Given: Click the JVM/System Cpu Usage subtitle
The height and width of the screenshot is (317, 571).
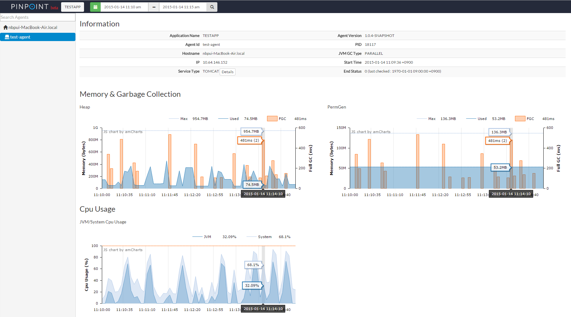Looking at the screenshot, I should point(103,222).
